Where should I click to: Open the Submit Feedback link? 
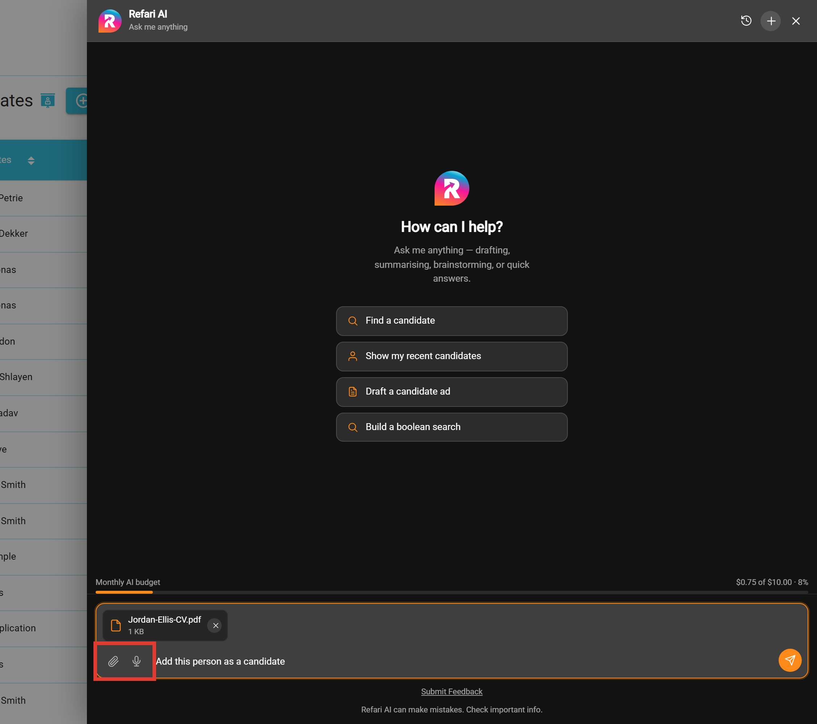452,692
